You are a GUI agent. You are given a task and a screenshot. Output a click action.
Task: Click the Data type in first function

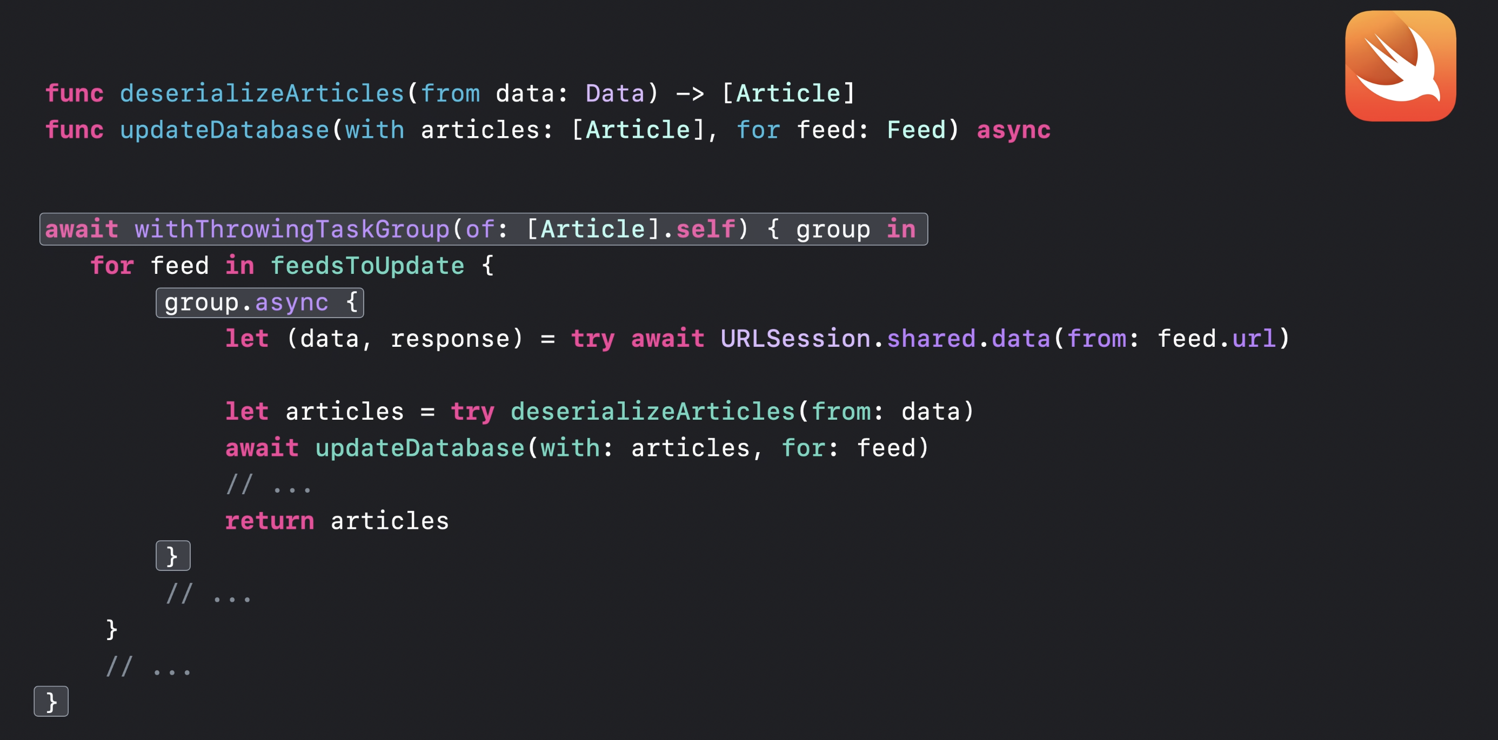(614, 93)
